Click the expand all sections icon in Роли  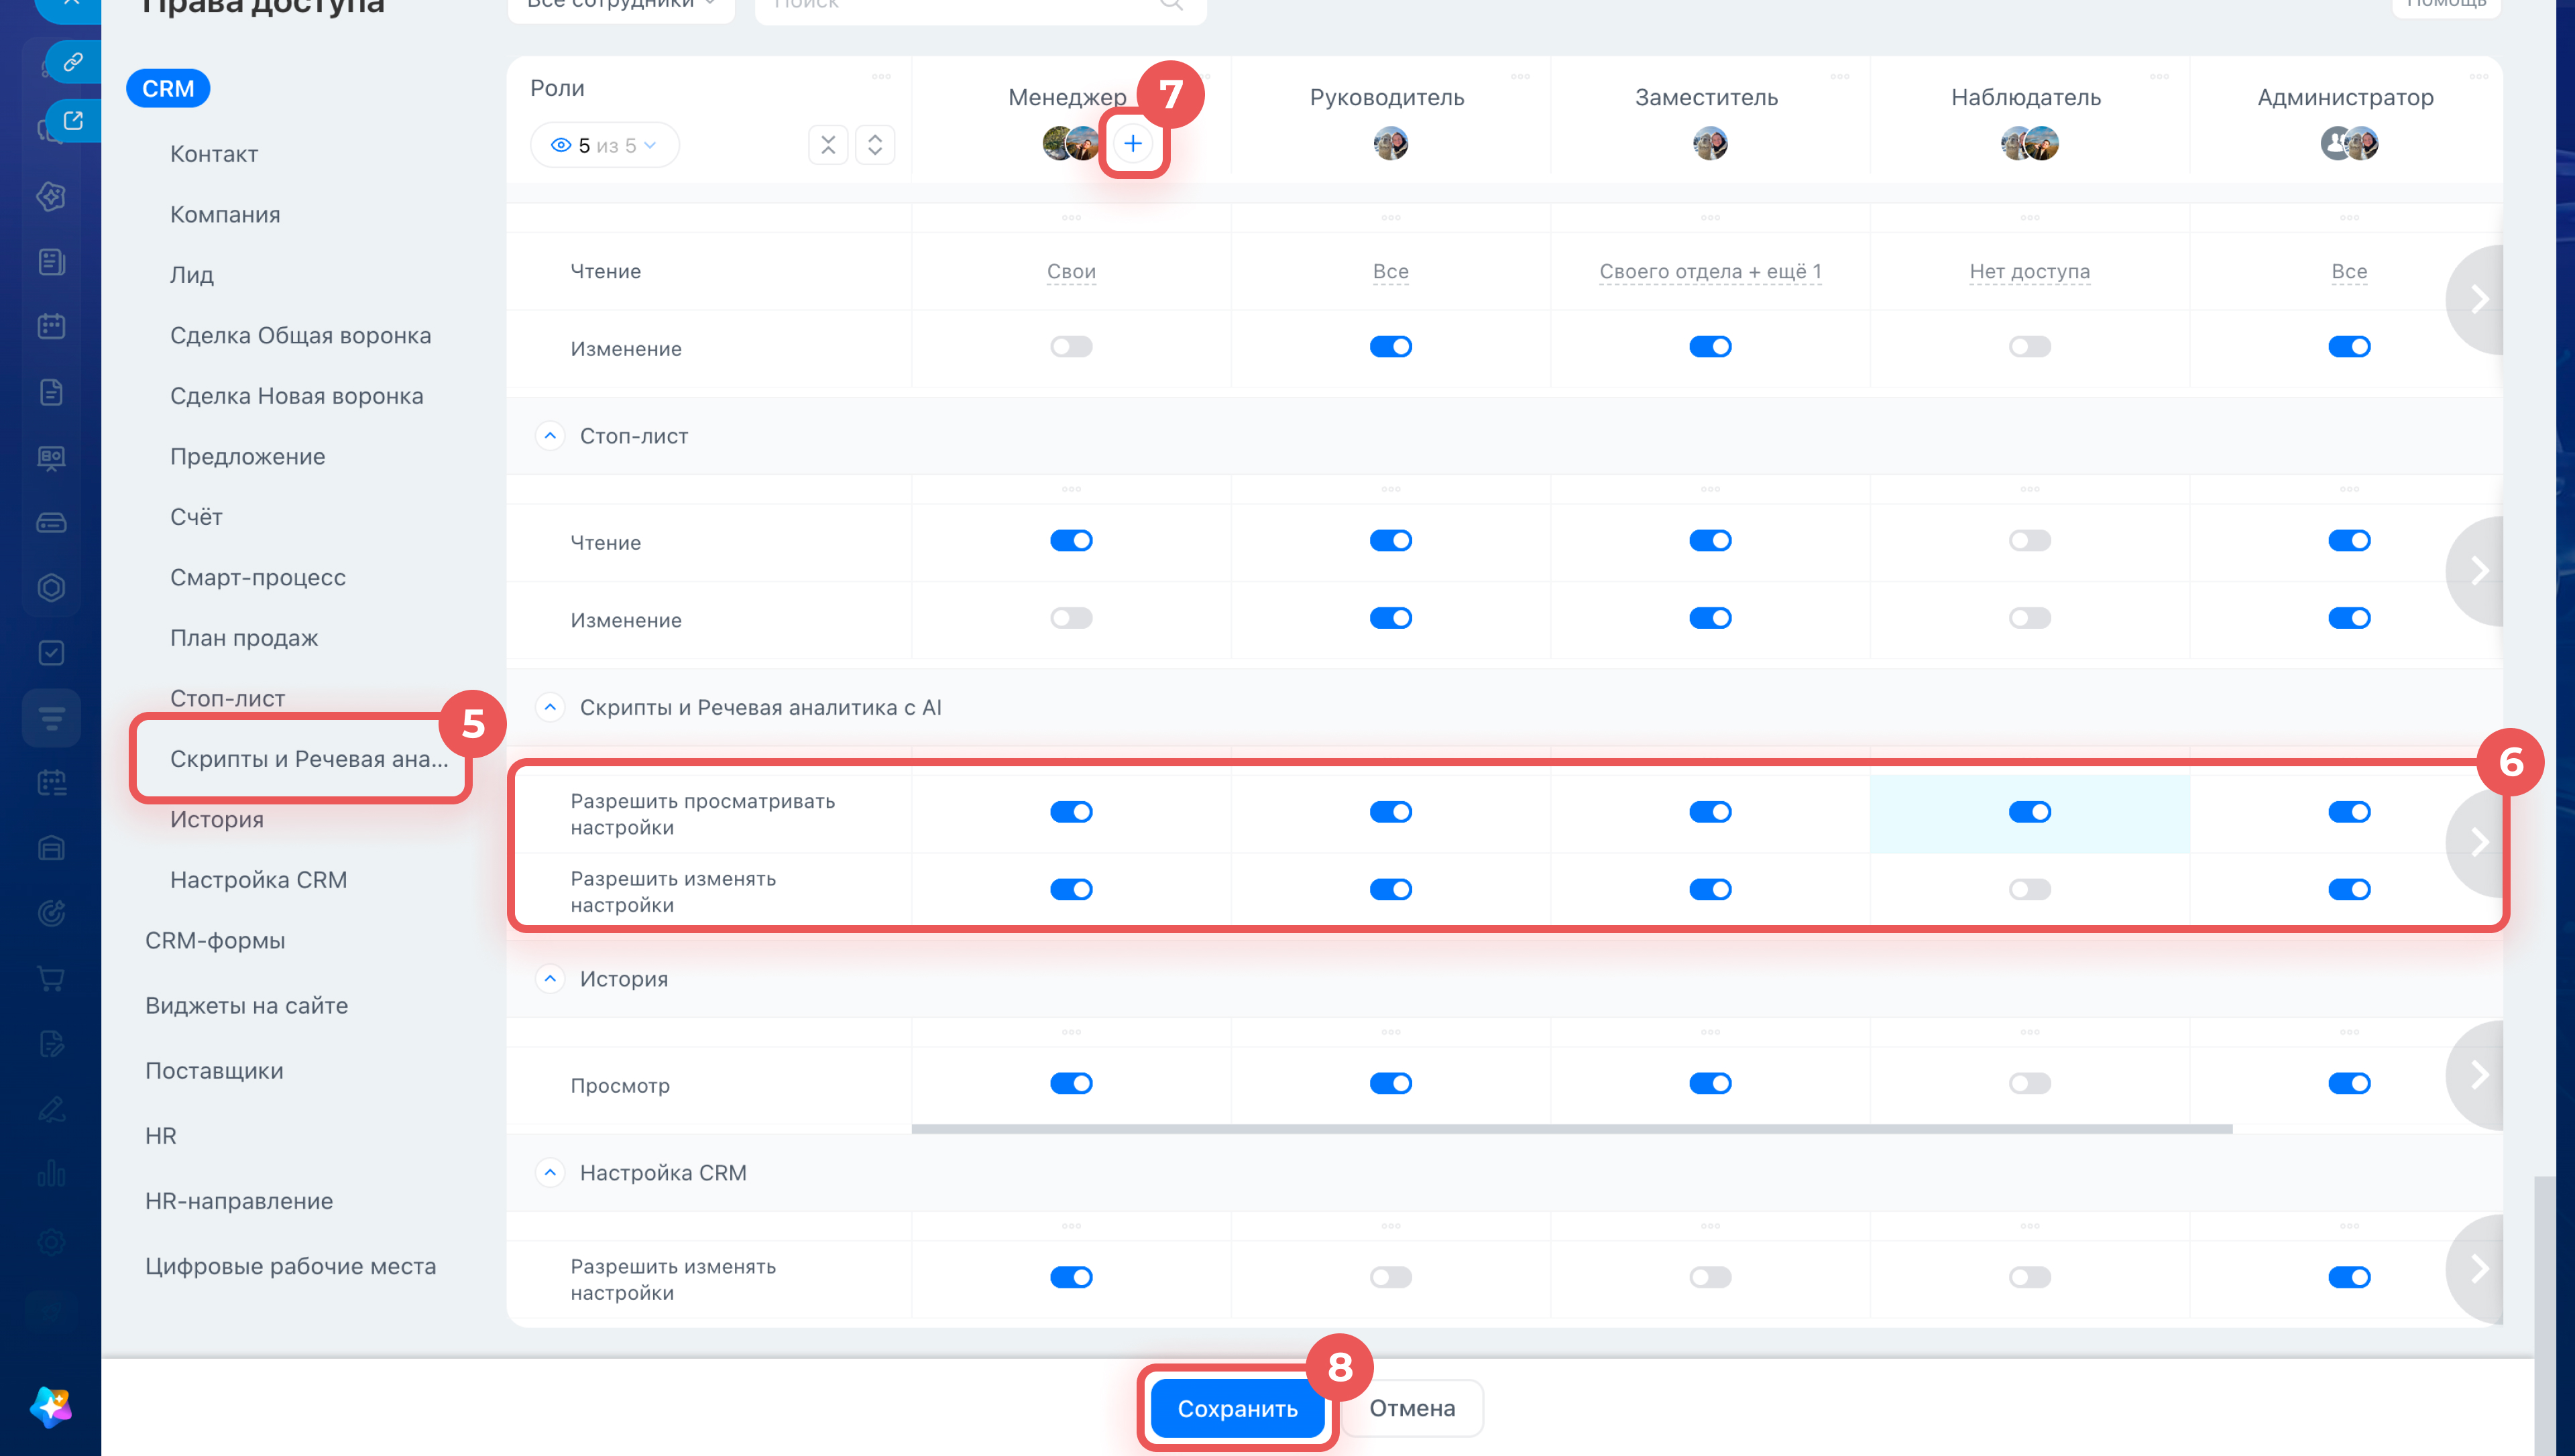click(x=875, y=145)
